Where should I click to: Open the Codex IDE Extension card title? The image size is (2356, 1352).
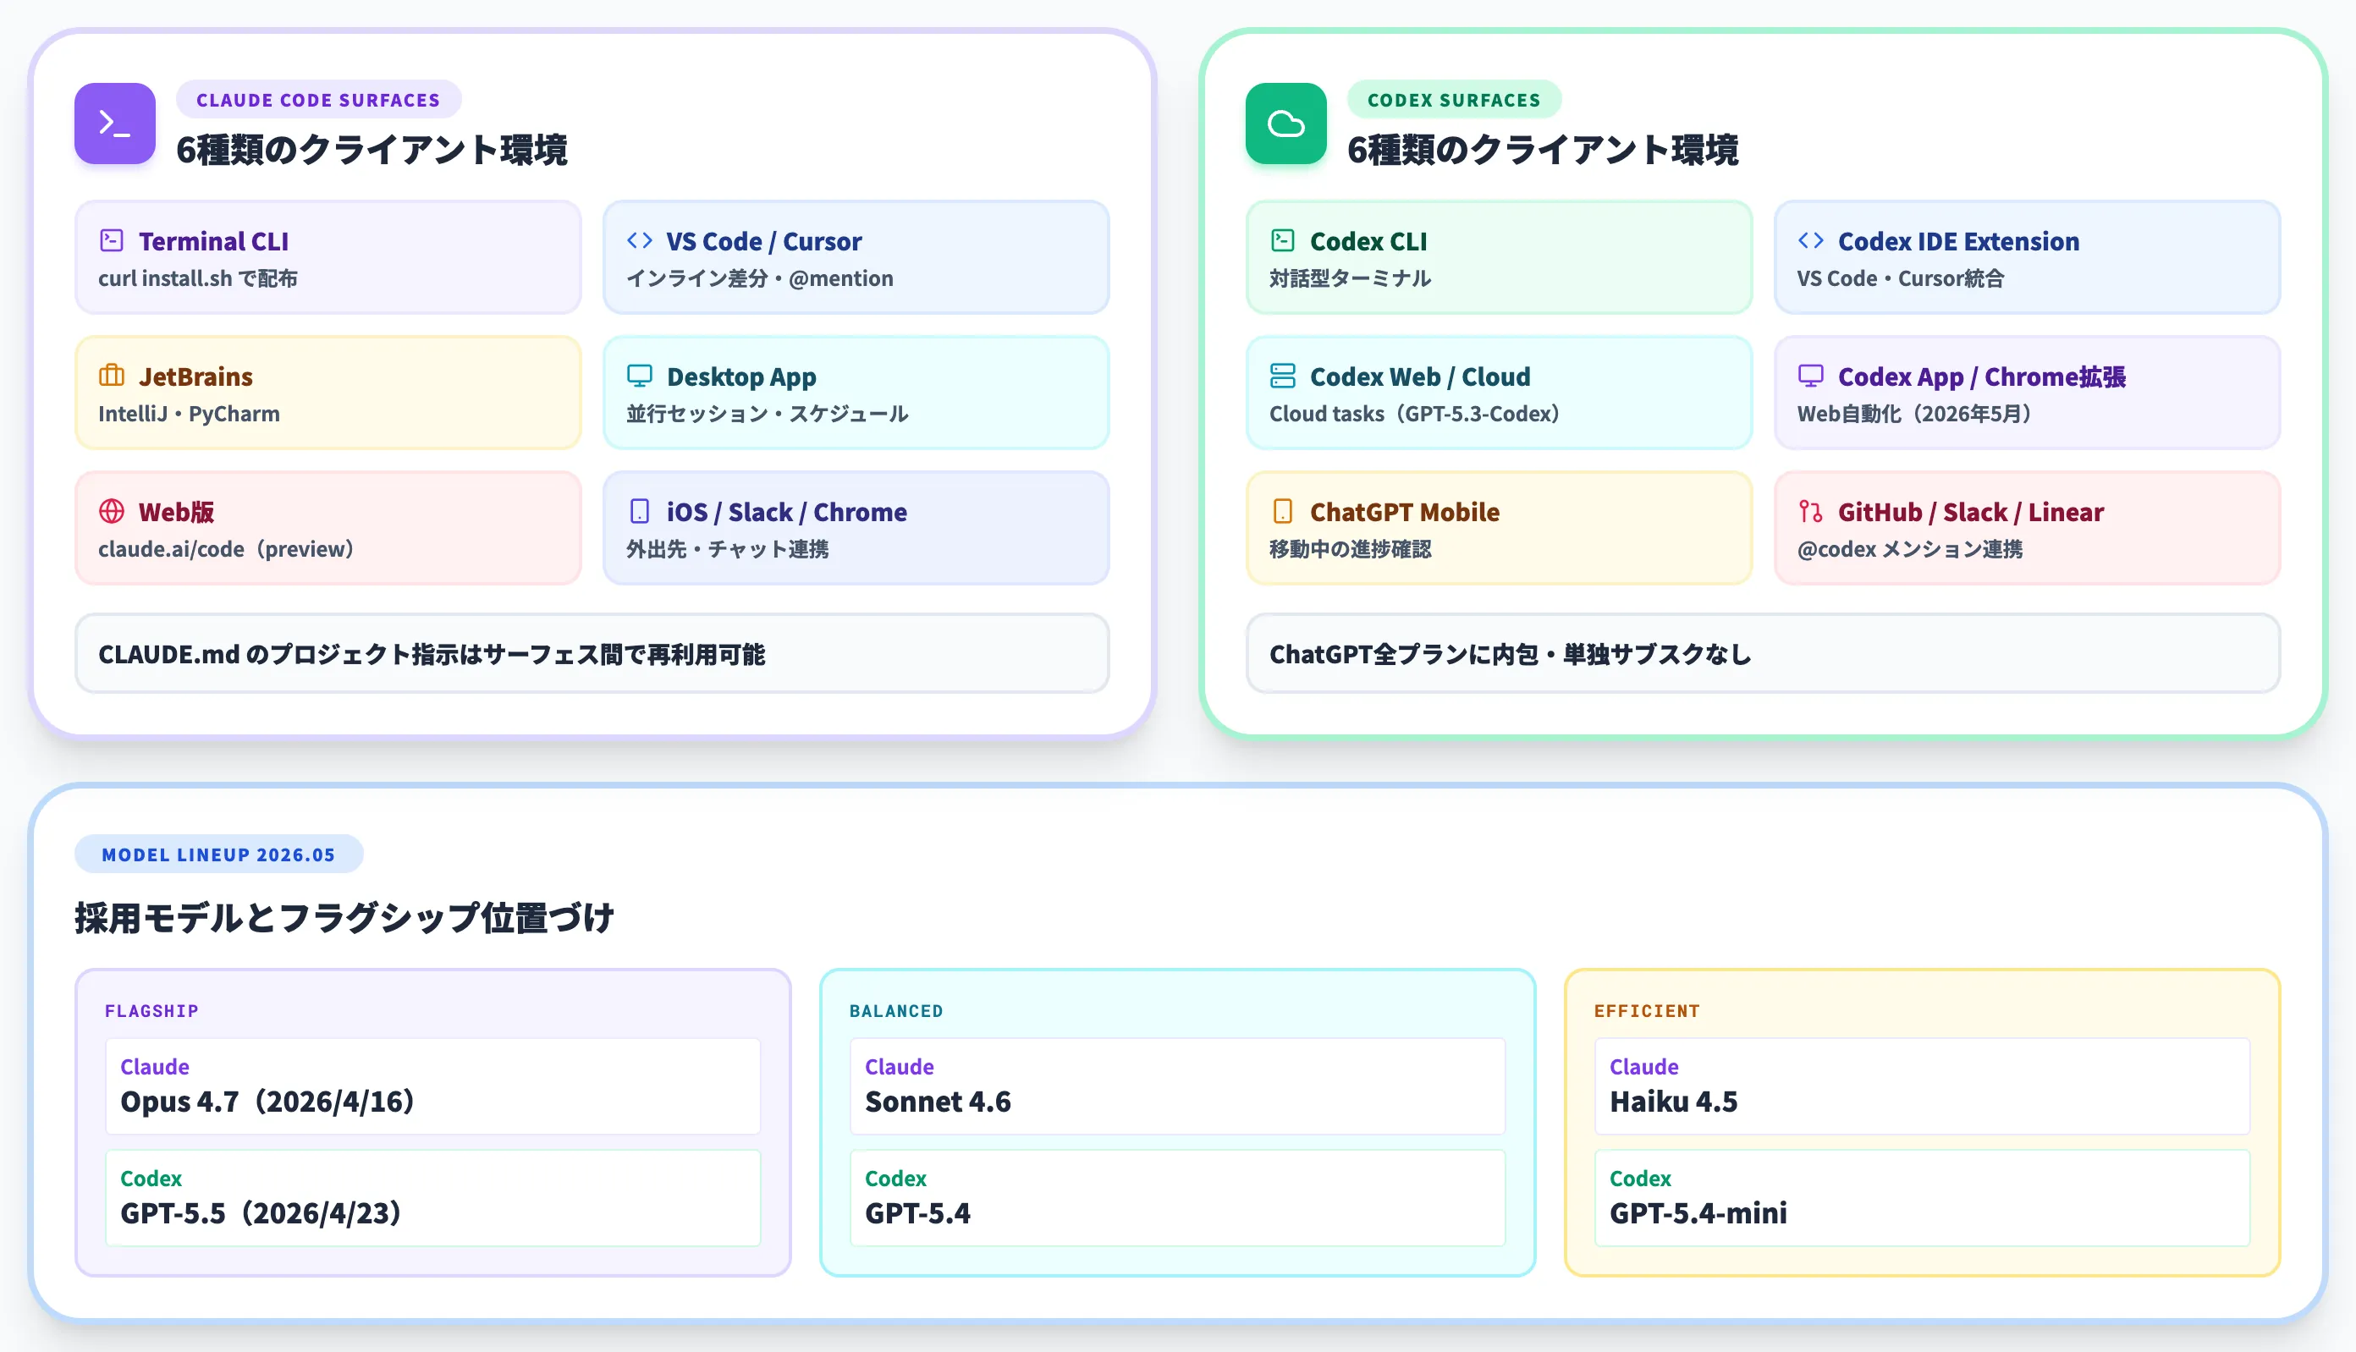(x=1958, y=241)
